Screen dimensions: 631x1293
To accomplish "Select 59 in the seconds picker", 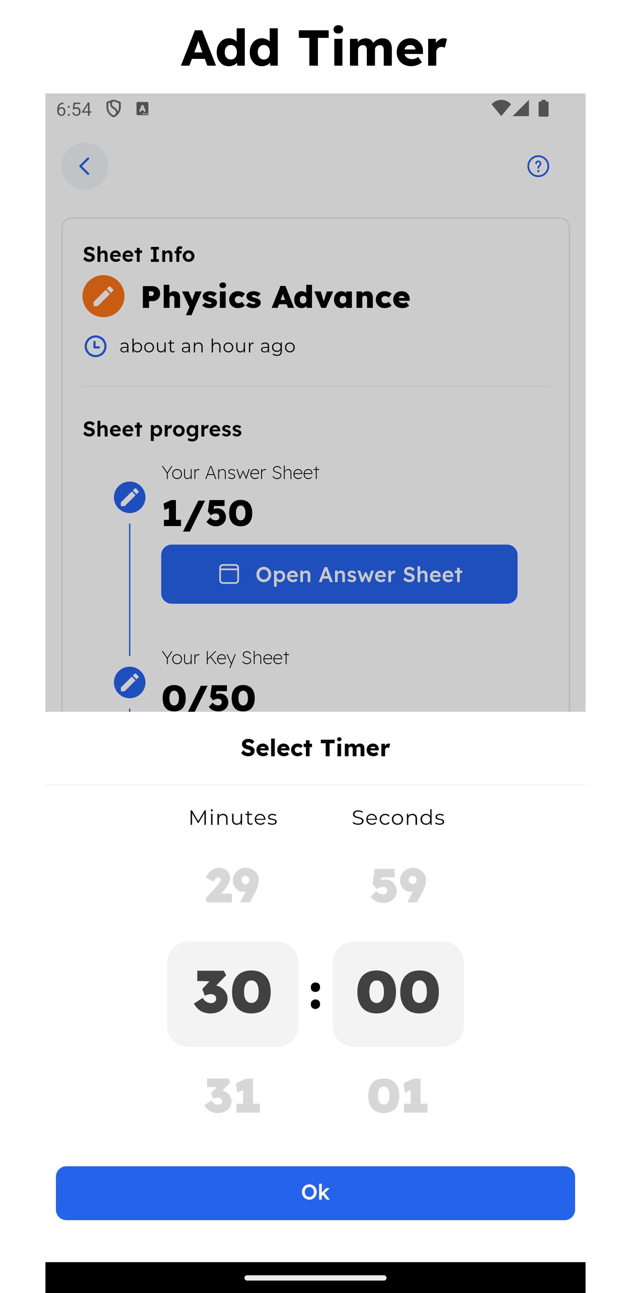I will (x=398, y=886).
